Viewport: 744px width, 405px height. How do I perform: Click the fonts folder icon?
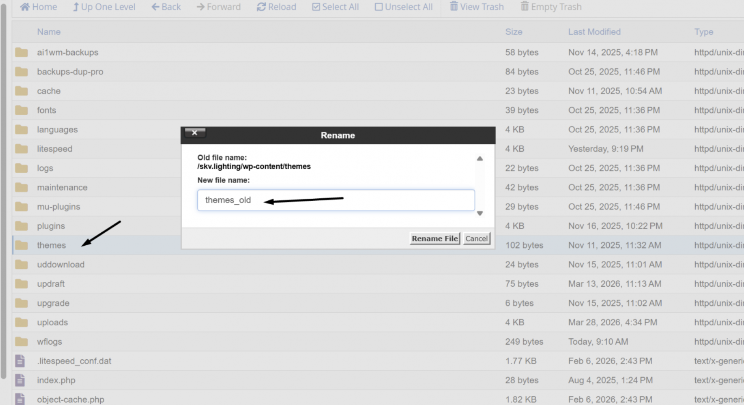point(21,110)
